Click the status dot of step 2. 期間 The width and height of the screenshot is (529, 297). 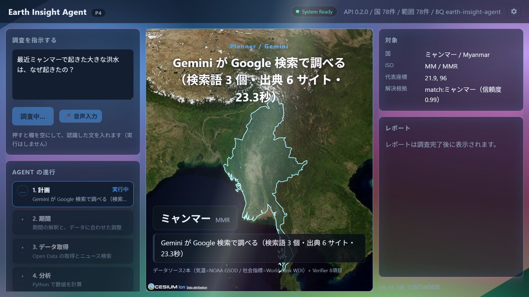pyautogui.click(x=22, y=219)
